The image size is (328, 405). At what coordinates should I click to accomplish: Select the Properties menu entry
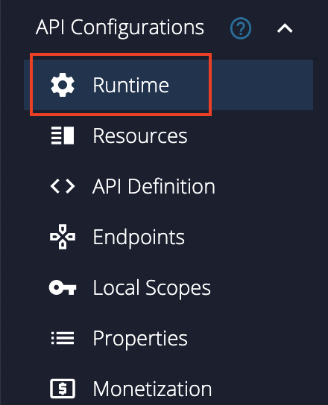pos(168,338)
